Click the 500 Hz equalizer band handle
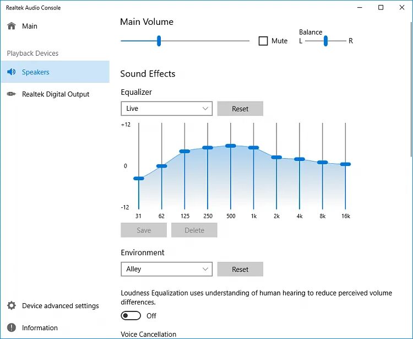Screen dimensions: 413x339 (231, 146)
